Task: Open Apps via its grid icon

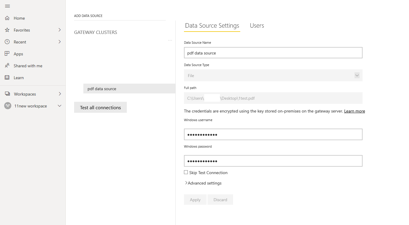Action: pos(7,54)
